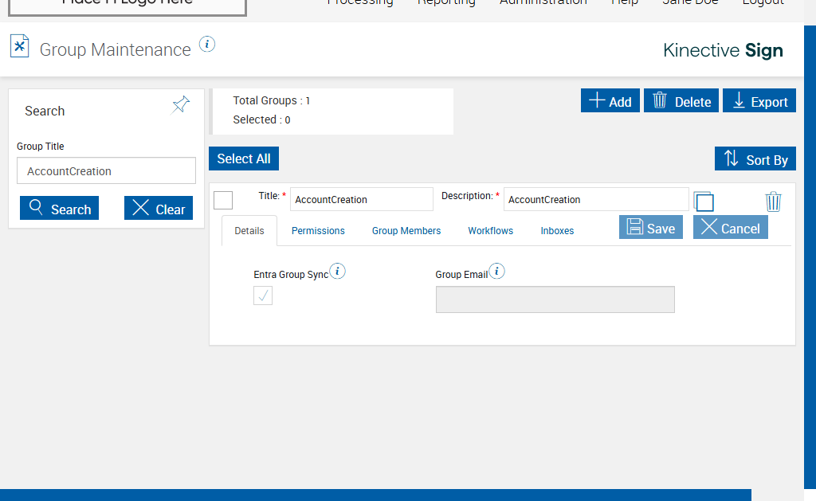Click the Group Email info icon
The image size is (816, 501).
[497, 271]
